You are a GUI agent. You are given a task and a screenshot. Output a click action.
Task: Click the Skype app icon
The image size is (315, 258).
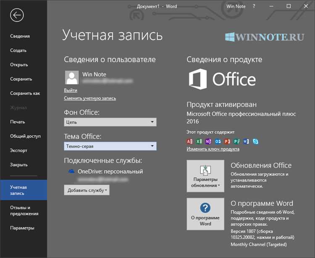coord(255,142)
